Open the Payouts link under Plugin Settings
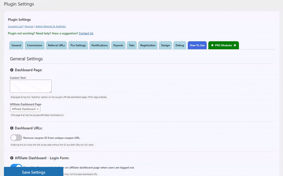 tap(29, 27)
